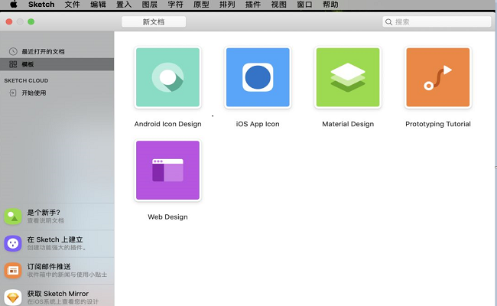Open the 文件 menu
This screenshot has height=306, width=497.
(72, 5)
